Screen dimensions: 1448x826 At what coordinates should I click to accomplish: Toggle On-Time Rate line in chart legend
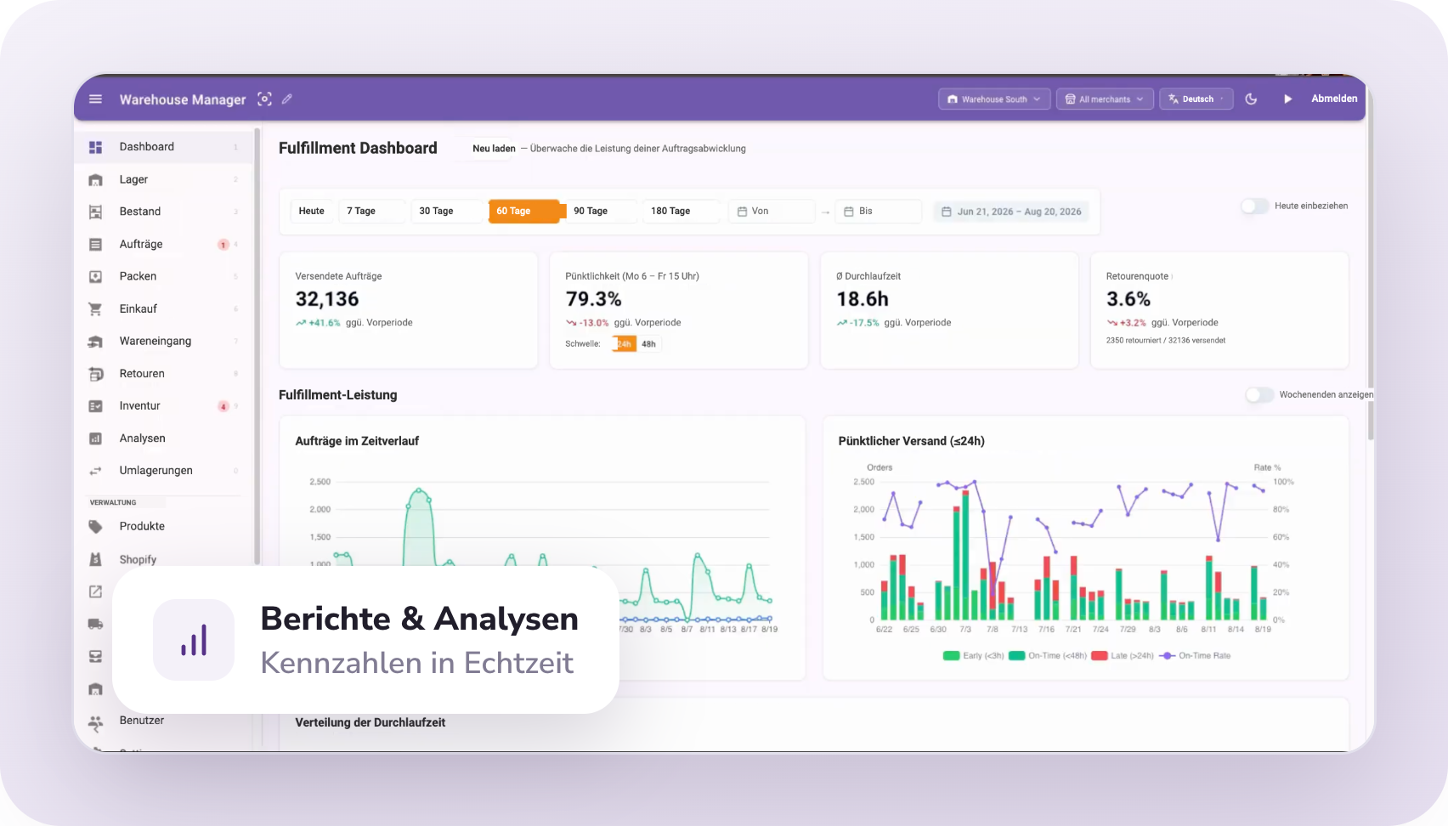[1195, 656]
